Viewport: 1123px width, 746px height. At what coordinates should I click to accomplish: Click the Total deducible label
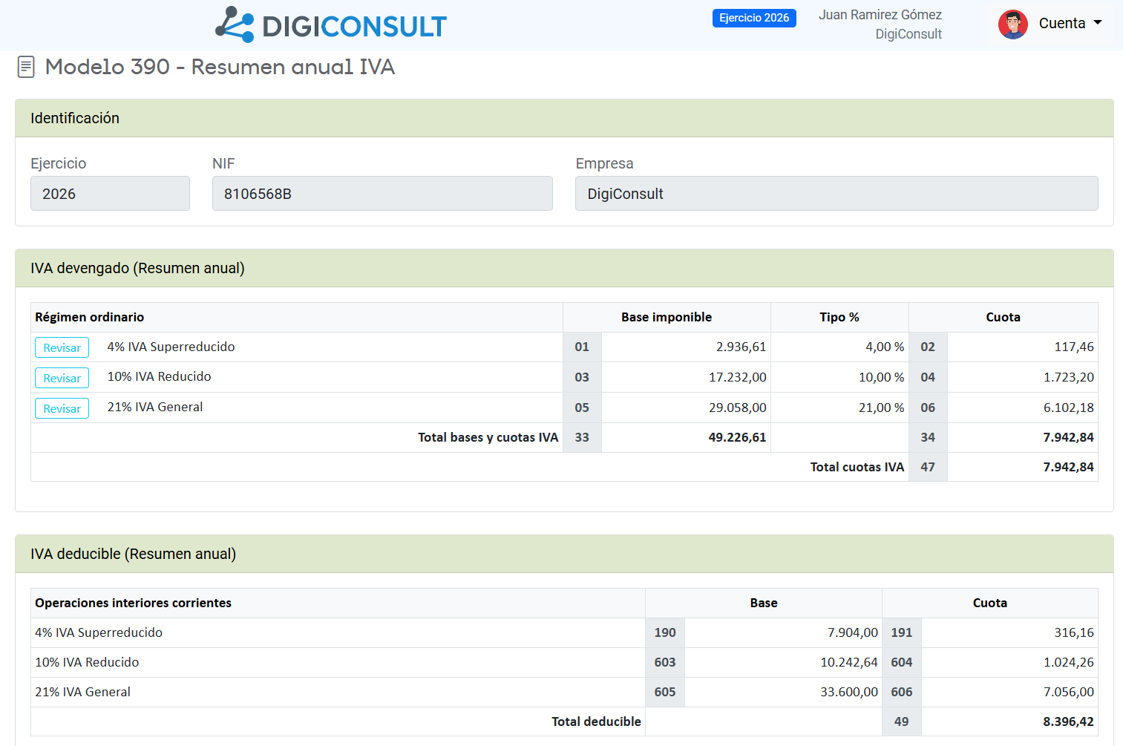596,722
